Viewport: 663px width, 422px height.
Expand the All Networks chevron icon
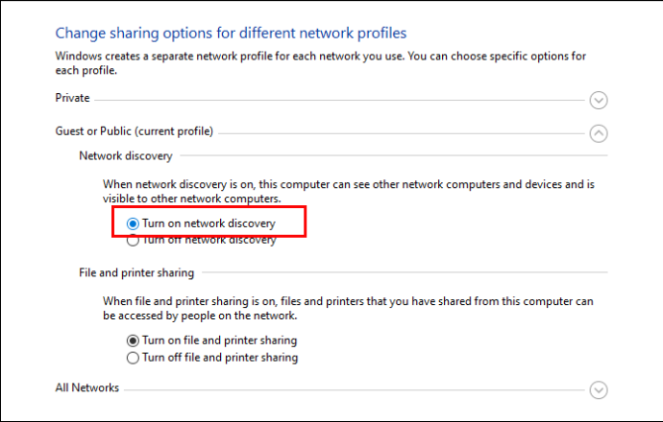(599, 390)
